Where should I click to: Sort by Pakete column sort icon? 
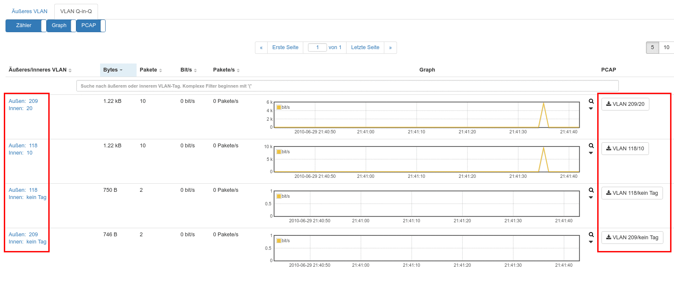click(161, 70)
